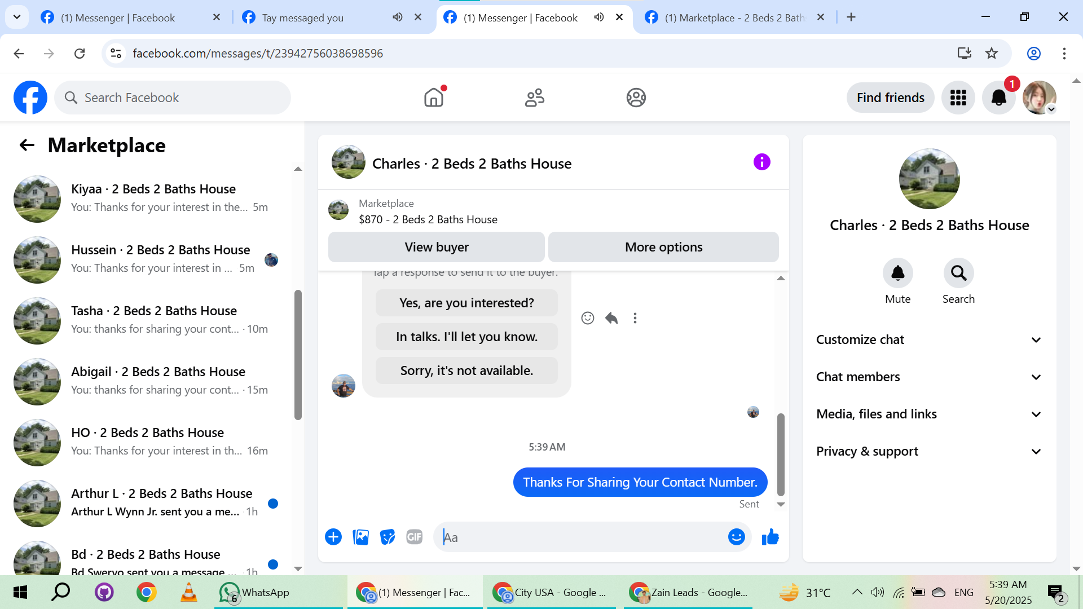Open the emoji picker in message box

(736, 537)
